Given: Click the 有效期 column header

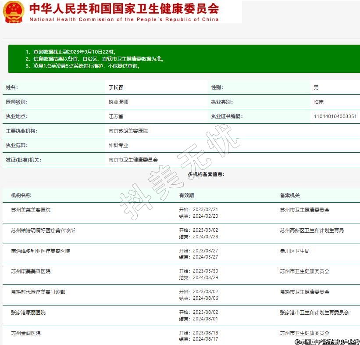Looking at the screenshot, I should [186, 195].
